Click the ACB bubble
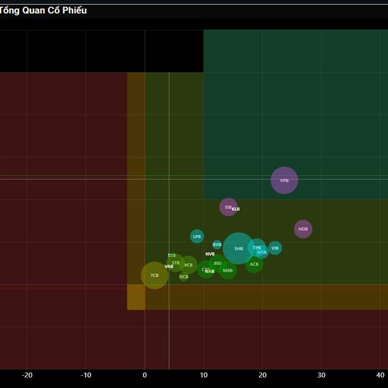This screenshot has width=388, height=388. (x=254, y=264)
